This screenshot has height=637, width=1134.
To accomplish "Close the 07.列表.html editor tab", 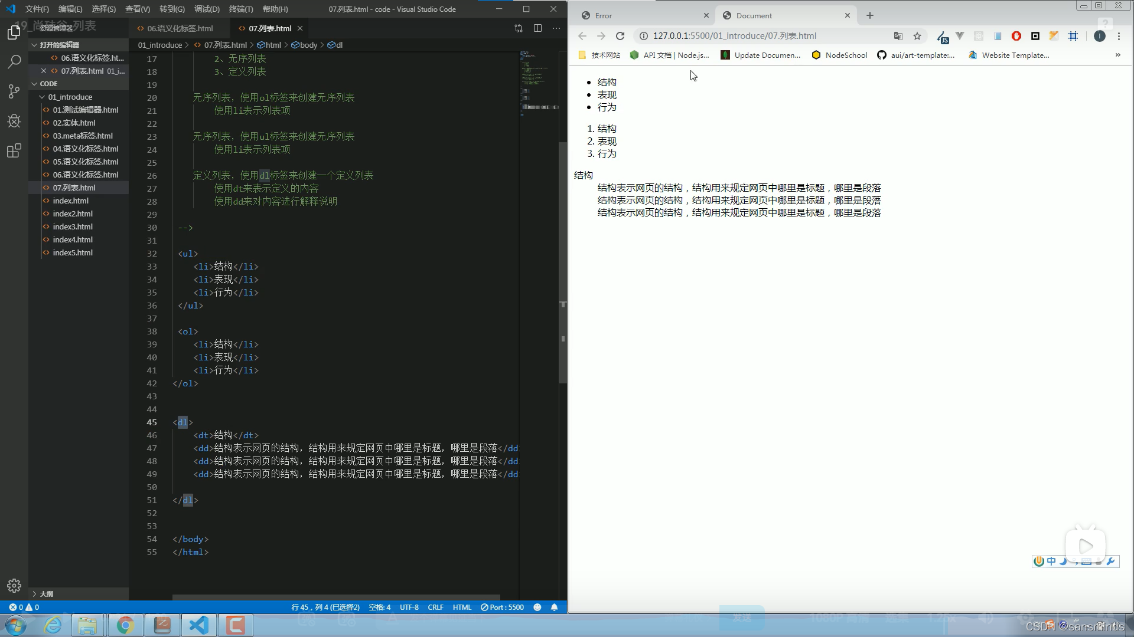I will [x=300, y=28].
